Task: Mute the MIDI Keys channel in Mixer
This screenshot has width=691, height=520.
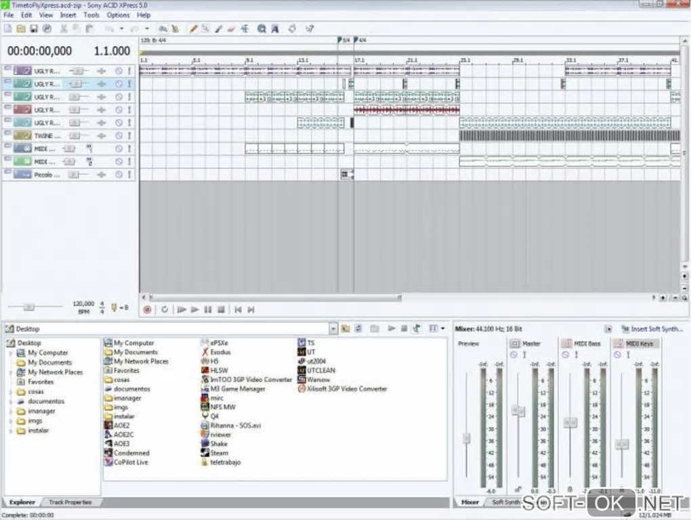Action: [617, 355]
